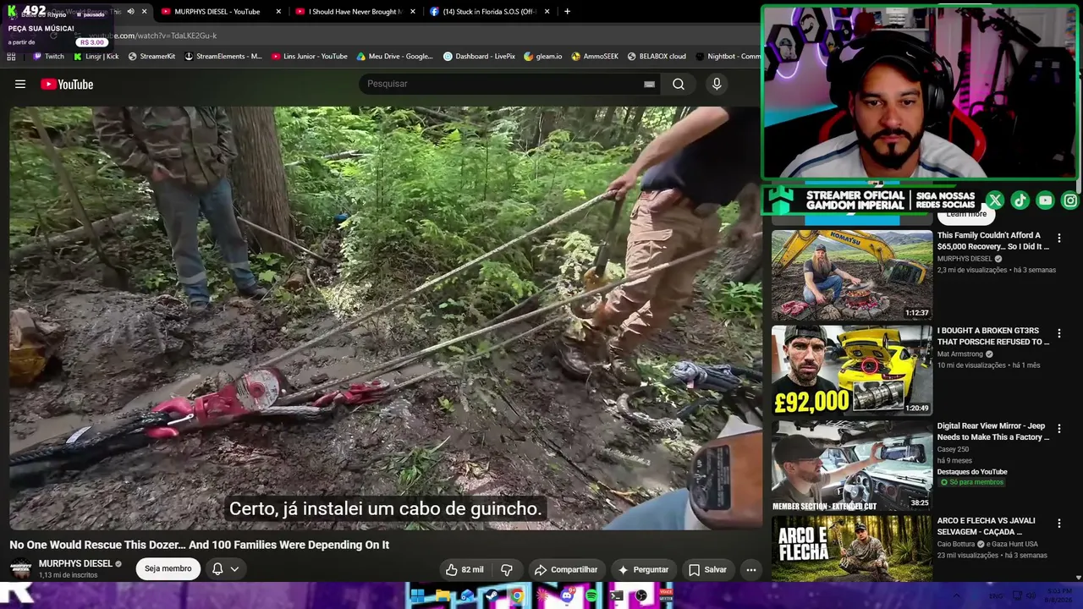Like the video (82 mil)
Viewport: 1083px width, 609px height.
pyautogui.click(x=465, y=569)
